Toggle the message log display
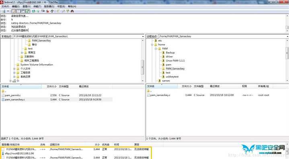This screenshot has width=289, height=159. [13, 11]
